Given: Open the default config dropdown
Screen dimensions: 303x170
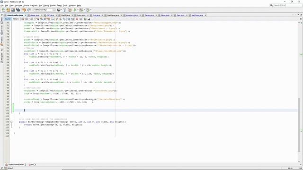Looking at the screenshot, I should [x=45, y=10].
